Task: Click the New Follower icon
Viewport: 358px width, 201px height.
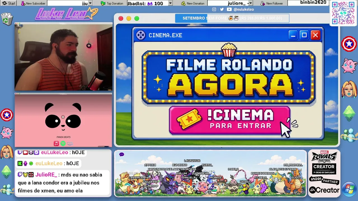Action: 263,3
